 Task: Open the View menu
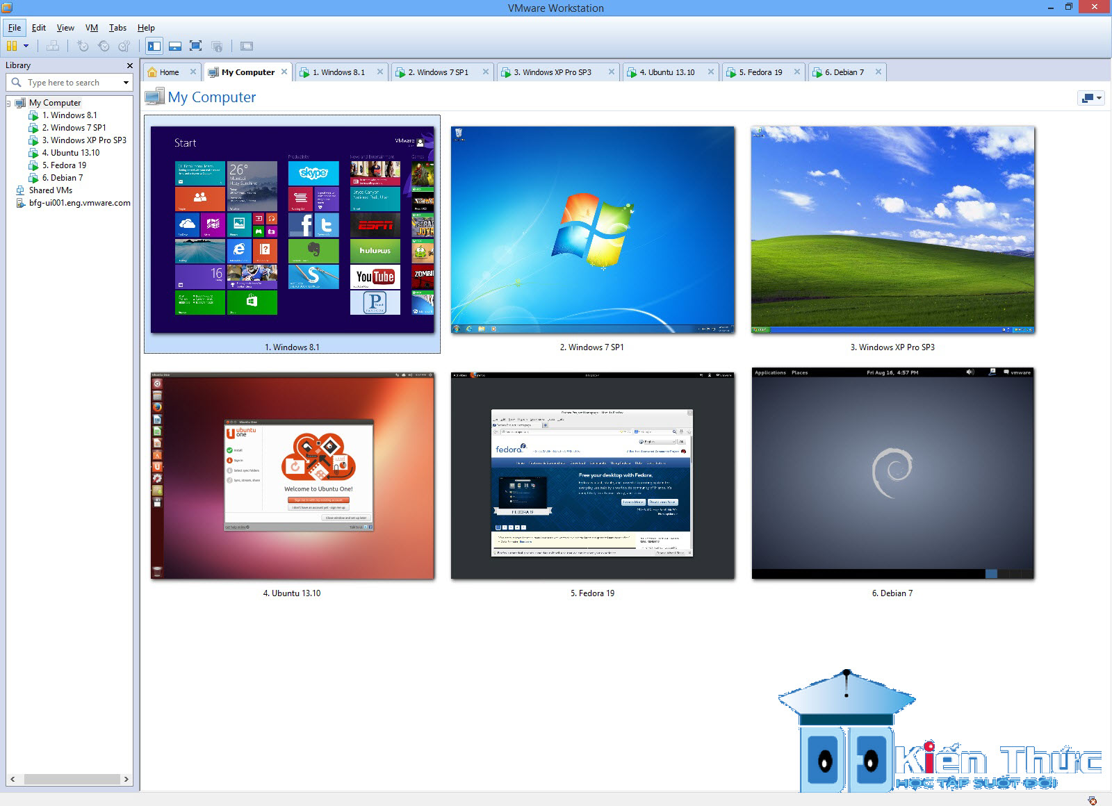click(65, 28)
